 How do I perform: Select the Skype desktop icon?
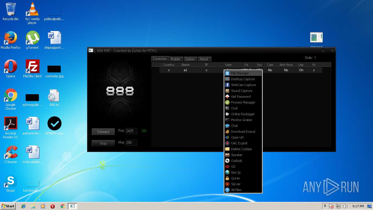[x=10, y=183]
